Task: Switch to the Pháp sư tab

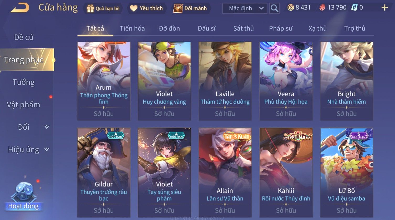Action: click(x=281, y=28)
